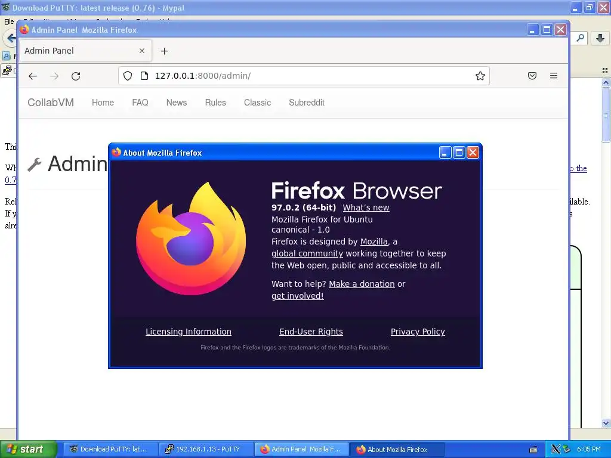
Task: Open the Classic nav link
Action: coord(257,103)
